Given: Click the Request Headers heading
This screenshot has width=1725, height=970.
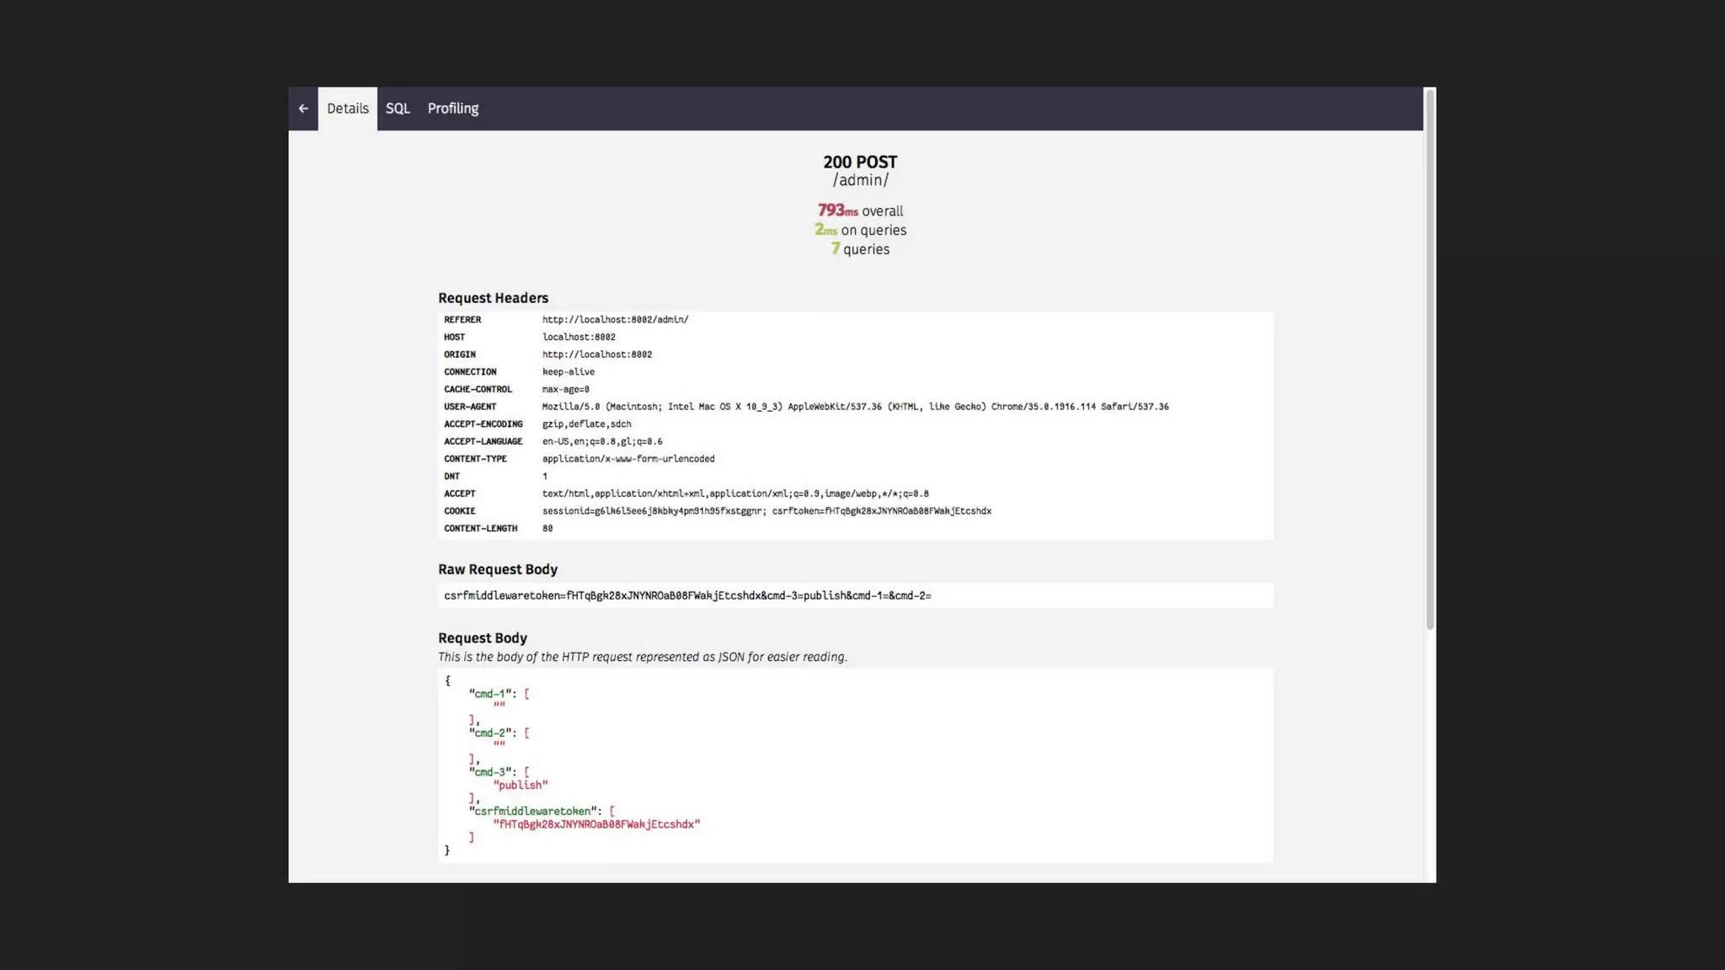Looking at the screenshot, I should tap(493, 298).
